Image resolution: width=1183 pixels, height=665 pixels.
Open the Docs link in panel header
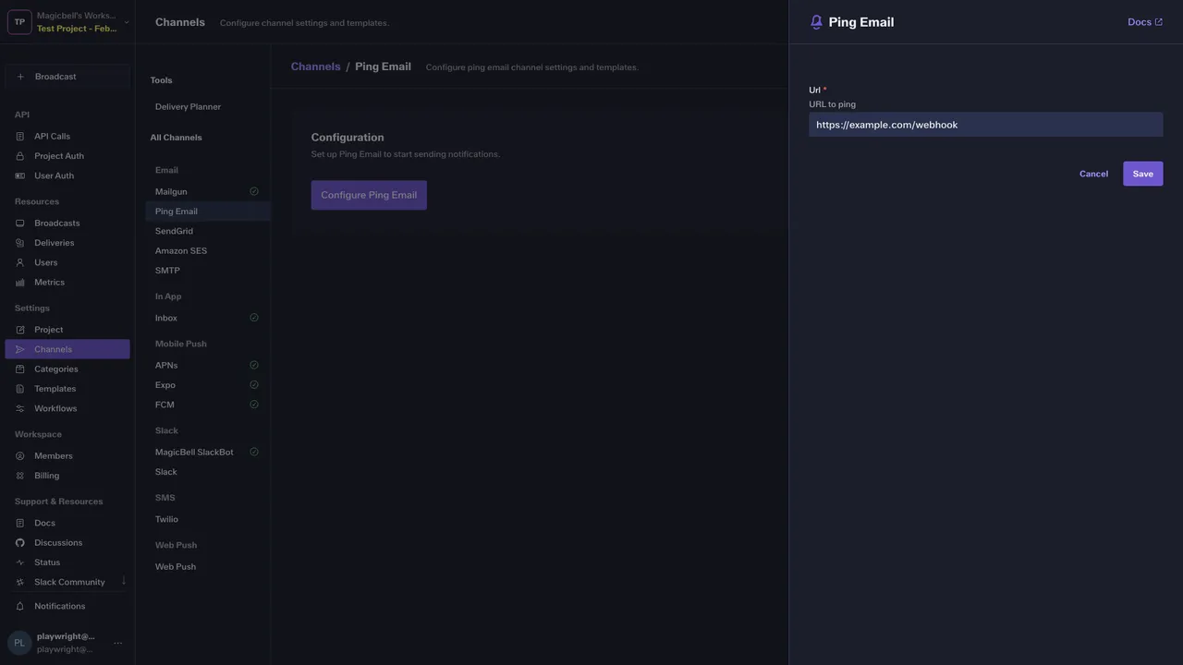coord(1145,22)
